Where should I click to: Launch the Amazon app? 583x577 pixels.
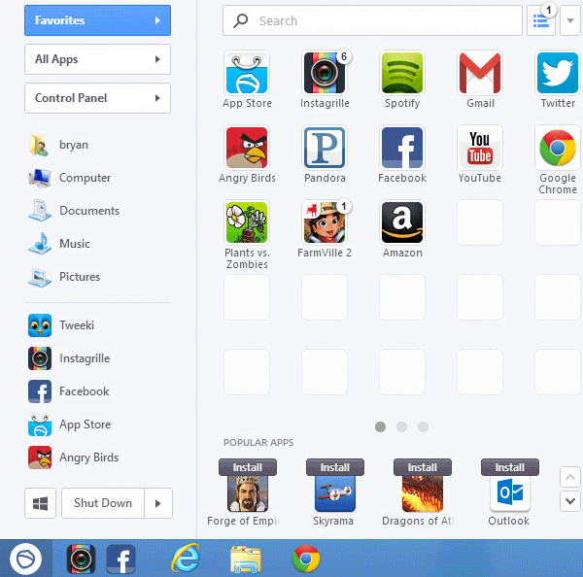(402, 223)
